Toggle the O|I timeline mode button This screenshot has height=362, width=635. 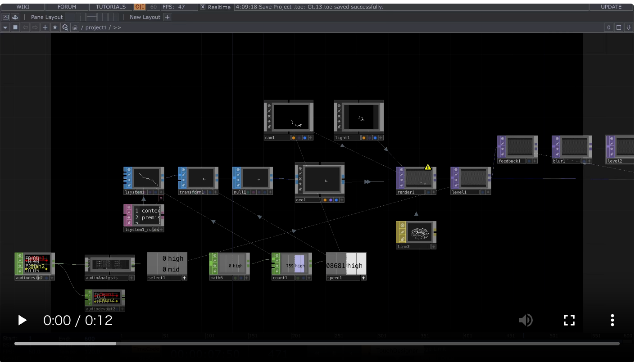[140, 7]
